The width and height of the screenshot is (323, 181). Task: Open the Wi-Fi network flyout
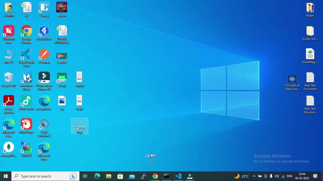tap(283, 176)
